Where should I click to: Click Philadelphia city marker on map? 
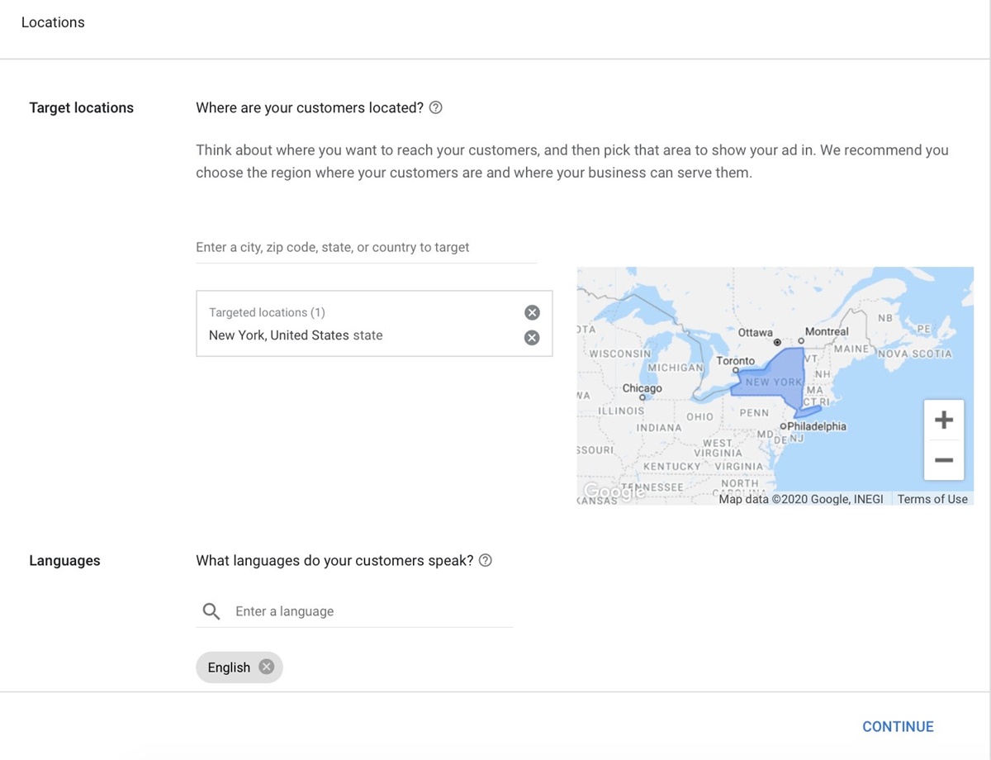(x=783, y=426)
